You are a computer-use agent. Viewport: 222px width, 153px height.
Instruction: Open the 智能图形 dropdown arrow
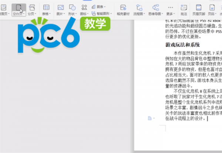pos(111,14)
